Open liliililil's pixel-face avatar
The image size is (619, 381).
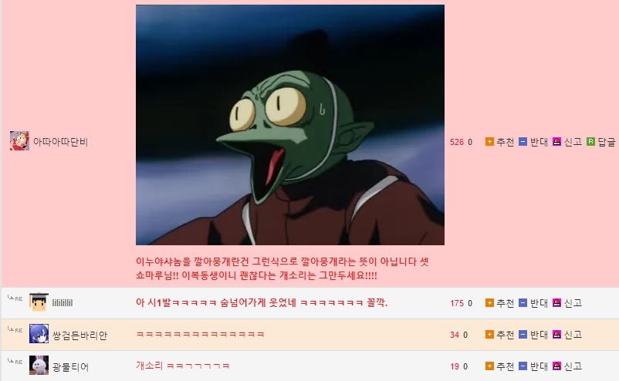[39, 302]
